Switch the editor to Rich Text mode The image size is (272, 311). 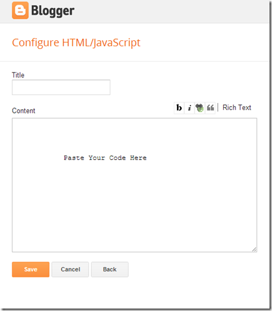(237, 107)
